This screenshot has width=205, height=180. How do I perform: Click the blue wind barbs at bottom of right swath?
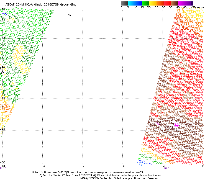click(x=144, y=162)
